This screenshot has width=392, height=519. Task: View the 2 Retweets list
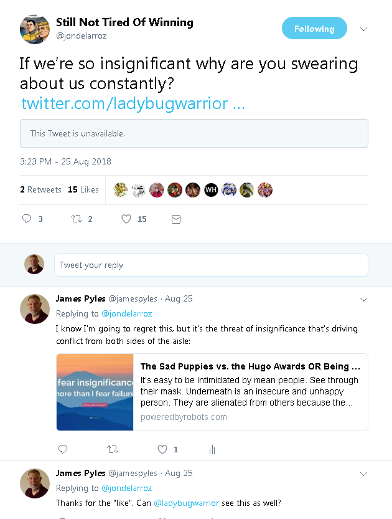(x=40, y=189)
